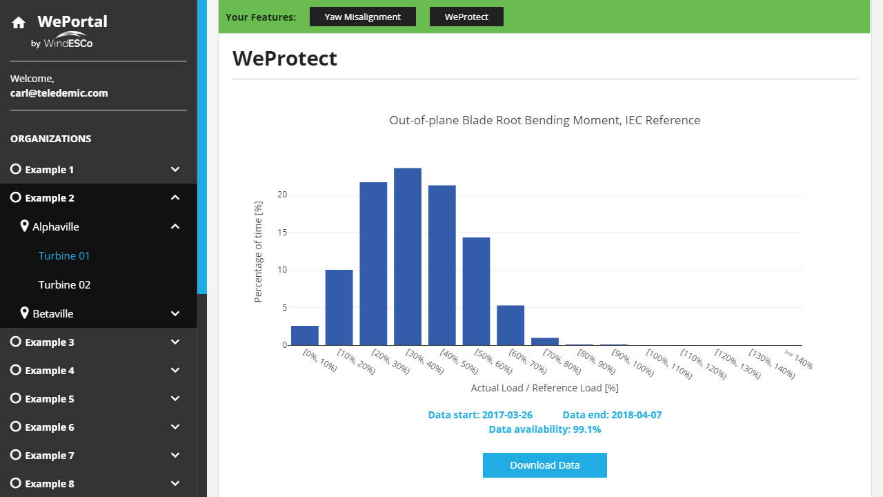Expand Example 6 with its chevron
This screenshot has width=883, height=497.
(x=175, y=427)
